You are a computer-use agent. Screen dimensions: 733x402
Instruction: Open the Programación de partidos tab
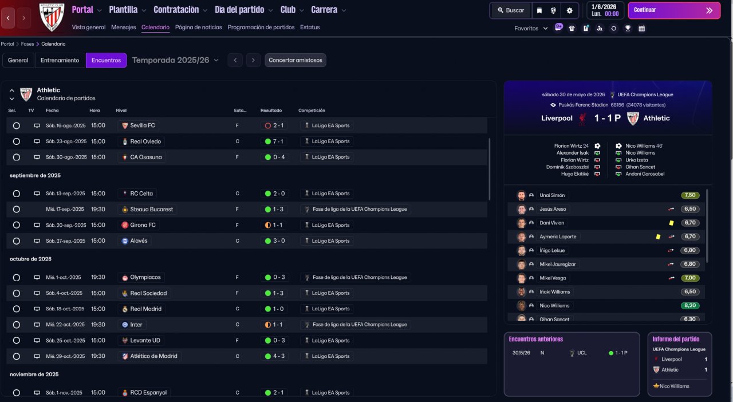click(261, 27)
